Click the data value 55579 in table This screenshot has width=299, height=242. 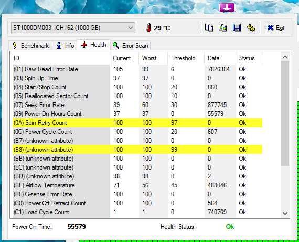pyautogui.click(x=216, y=114)
